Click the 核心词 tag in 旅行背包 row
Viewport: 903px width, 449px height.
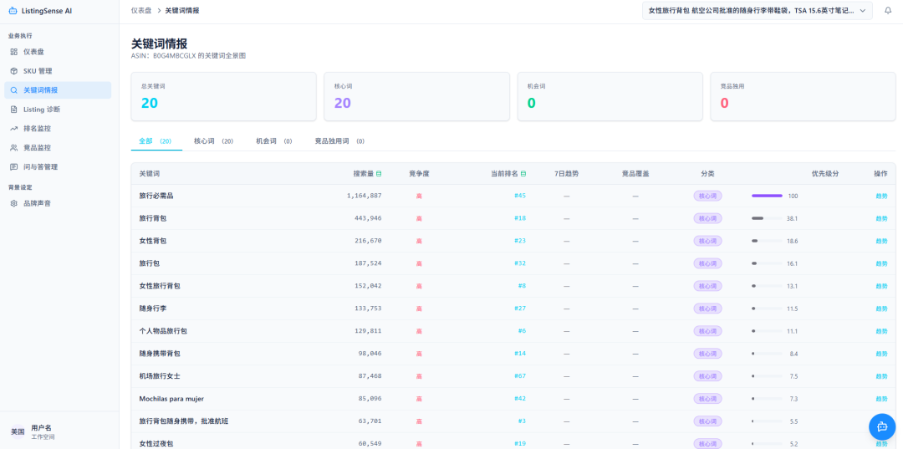pos(707,218)
